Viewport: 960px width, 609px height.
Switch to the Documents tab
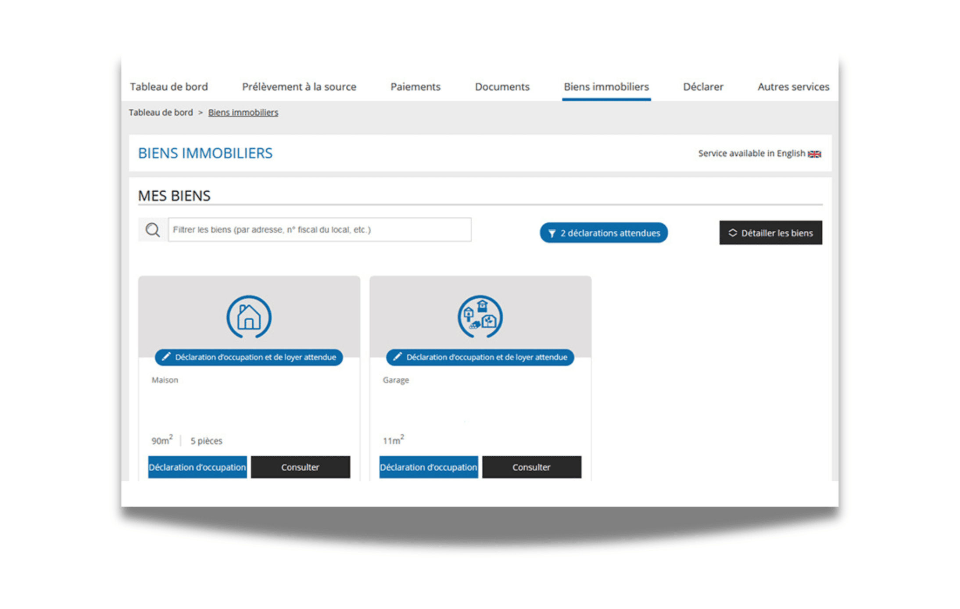pyautogui.click(x=502, y=87)
